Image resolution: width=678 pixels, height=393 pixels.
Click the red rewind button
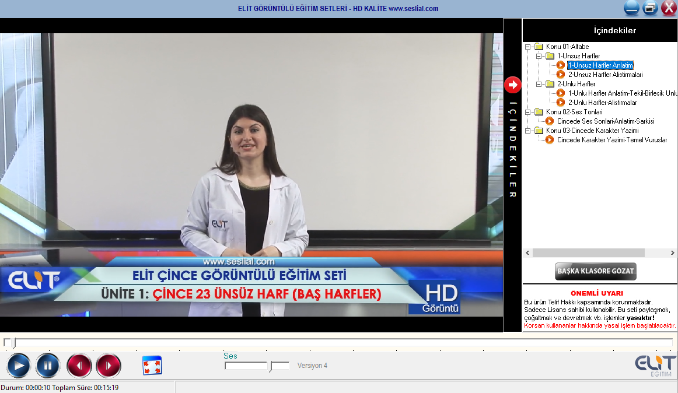coord(79,366)
